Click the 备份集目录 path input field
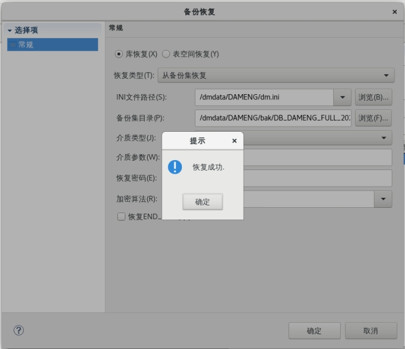The height and width of the screenshot is (349, 405). coord(273,118)
